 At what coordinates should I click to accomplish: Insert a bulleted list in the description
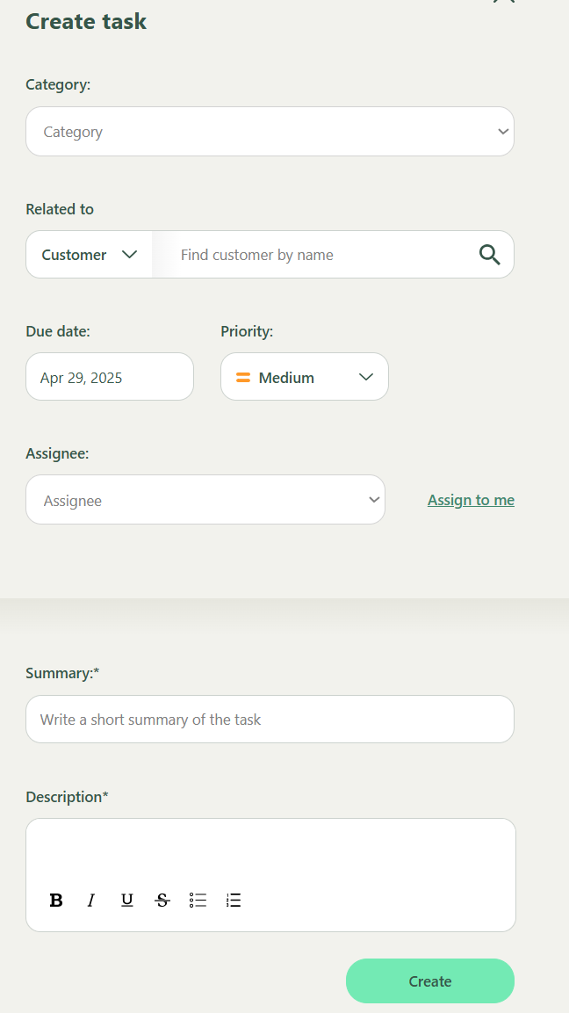click(198, 900)
